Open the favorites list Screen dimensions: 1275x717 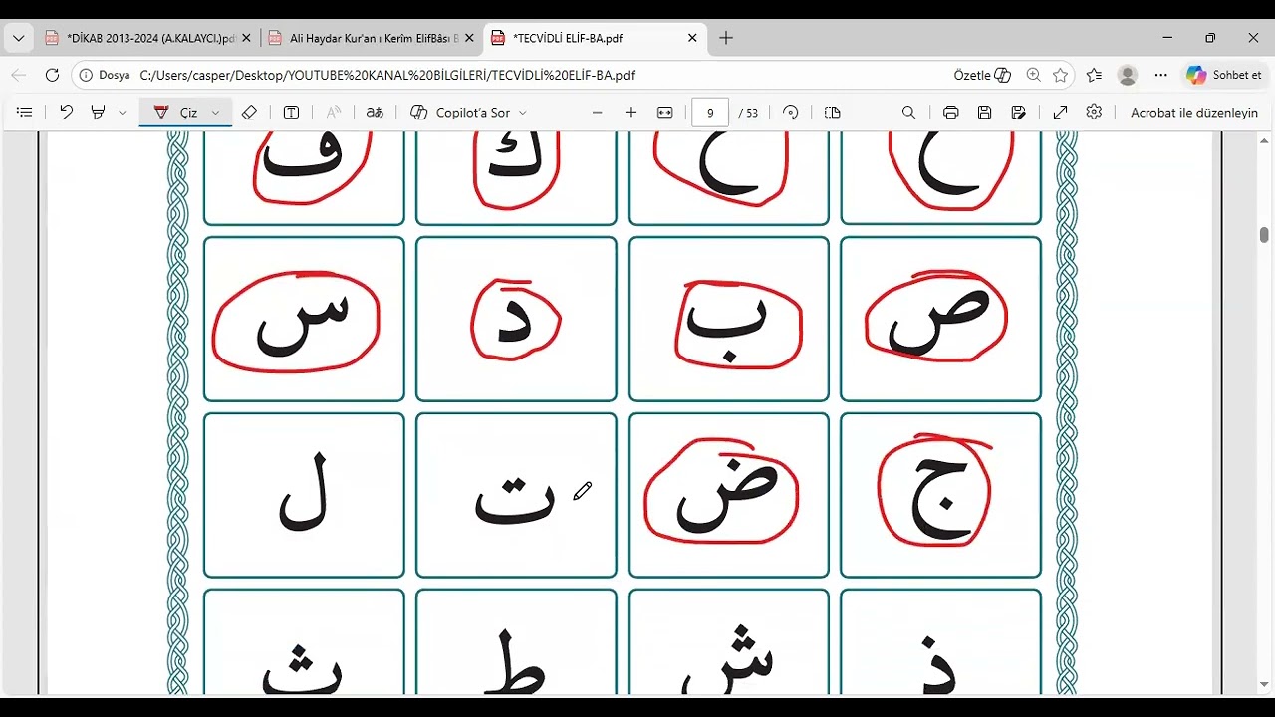pos(1094,75)
